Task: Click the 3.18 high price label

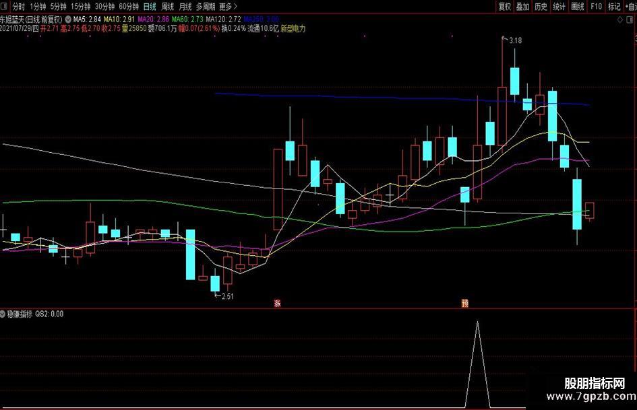Action: pyautogui.click(x=515, y=40)
